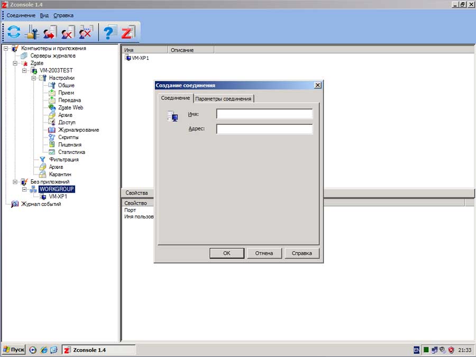Collapse the Без приложений node
The width and height of the screenshot is (476, 357).
15,182
